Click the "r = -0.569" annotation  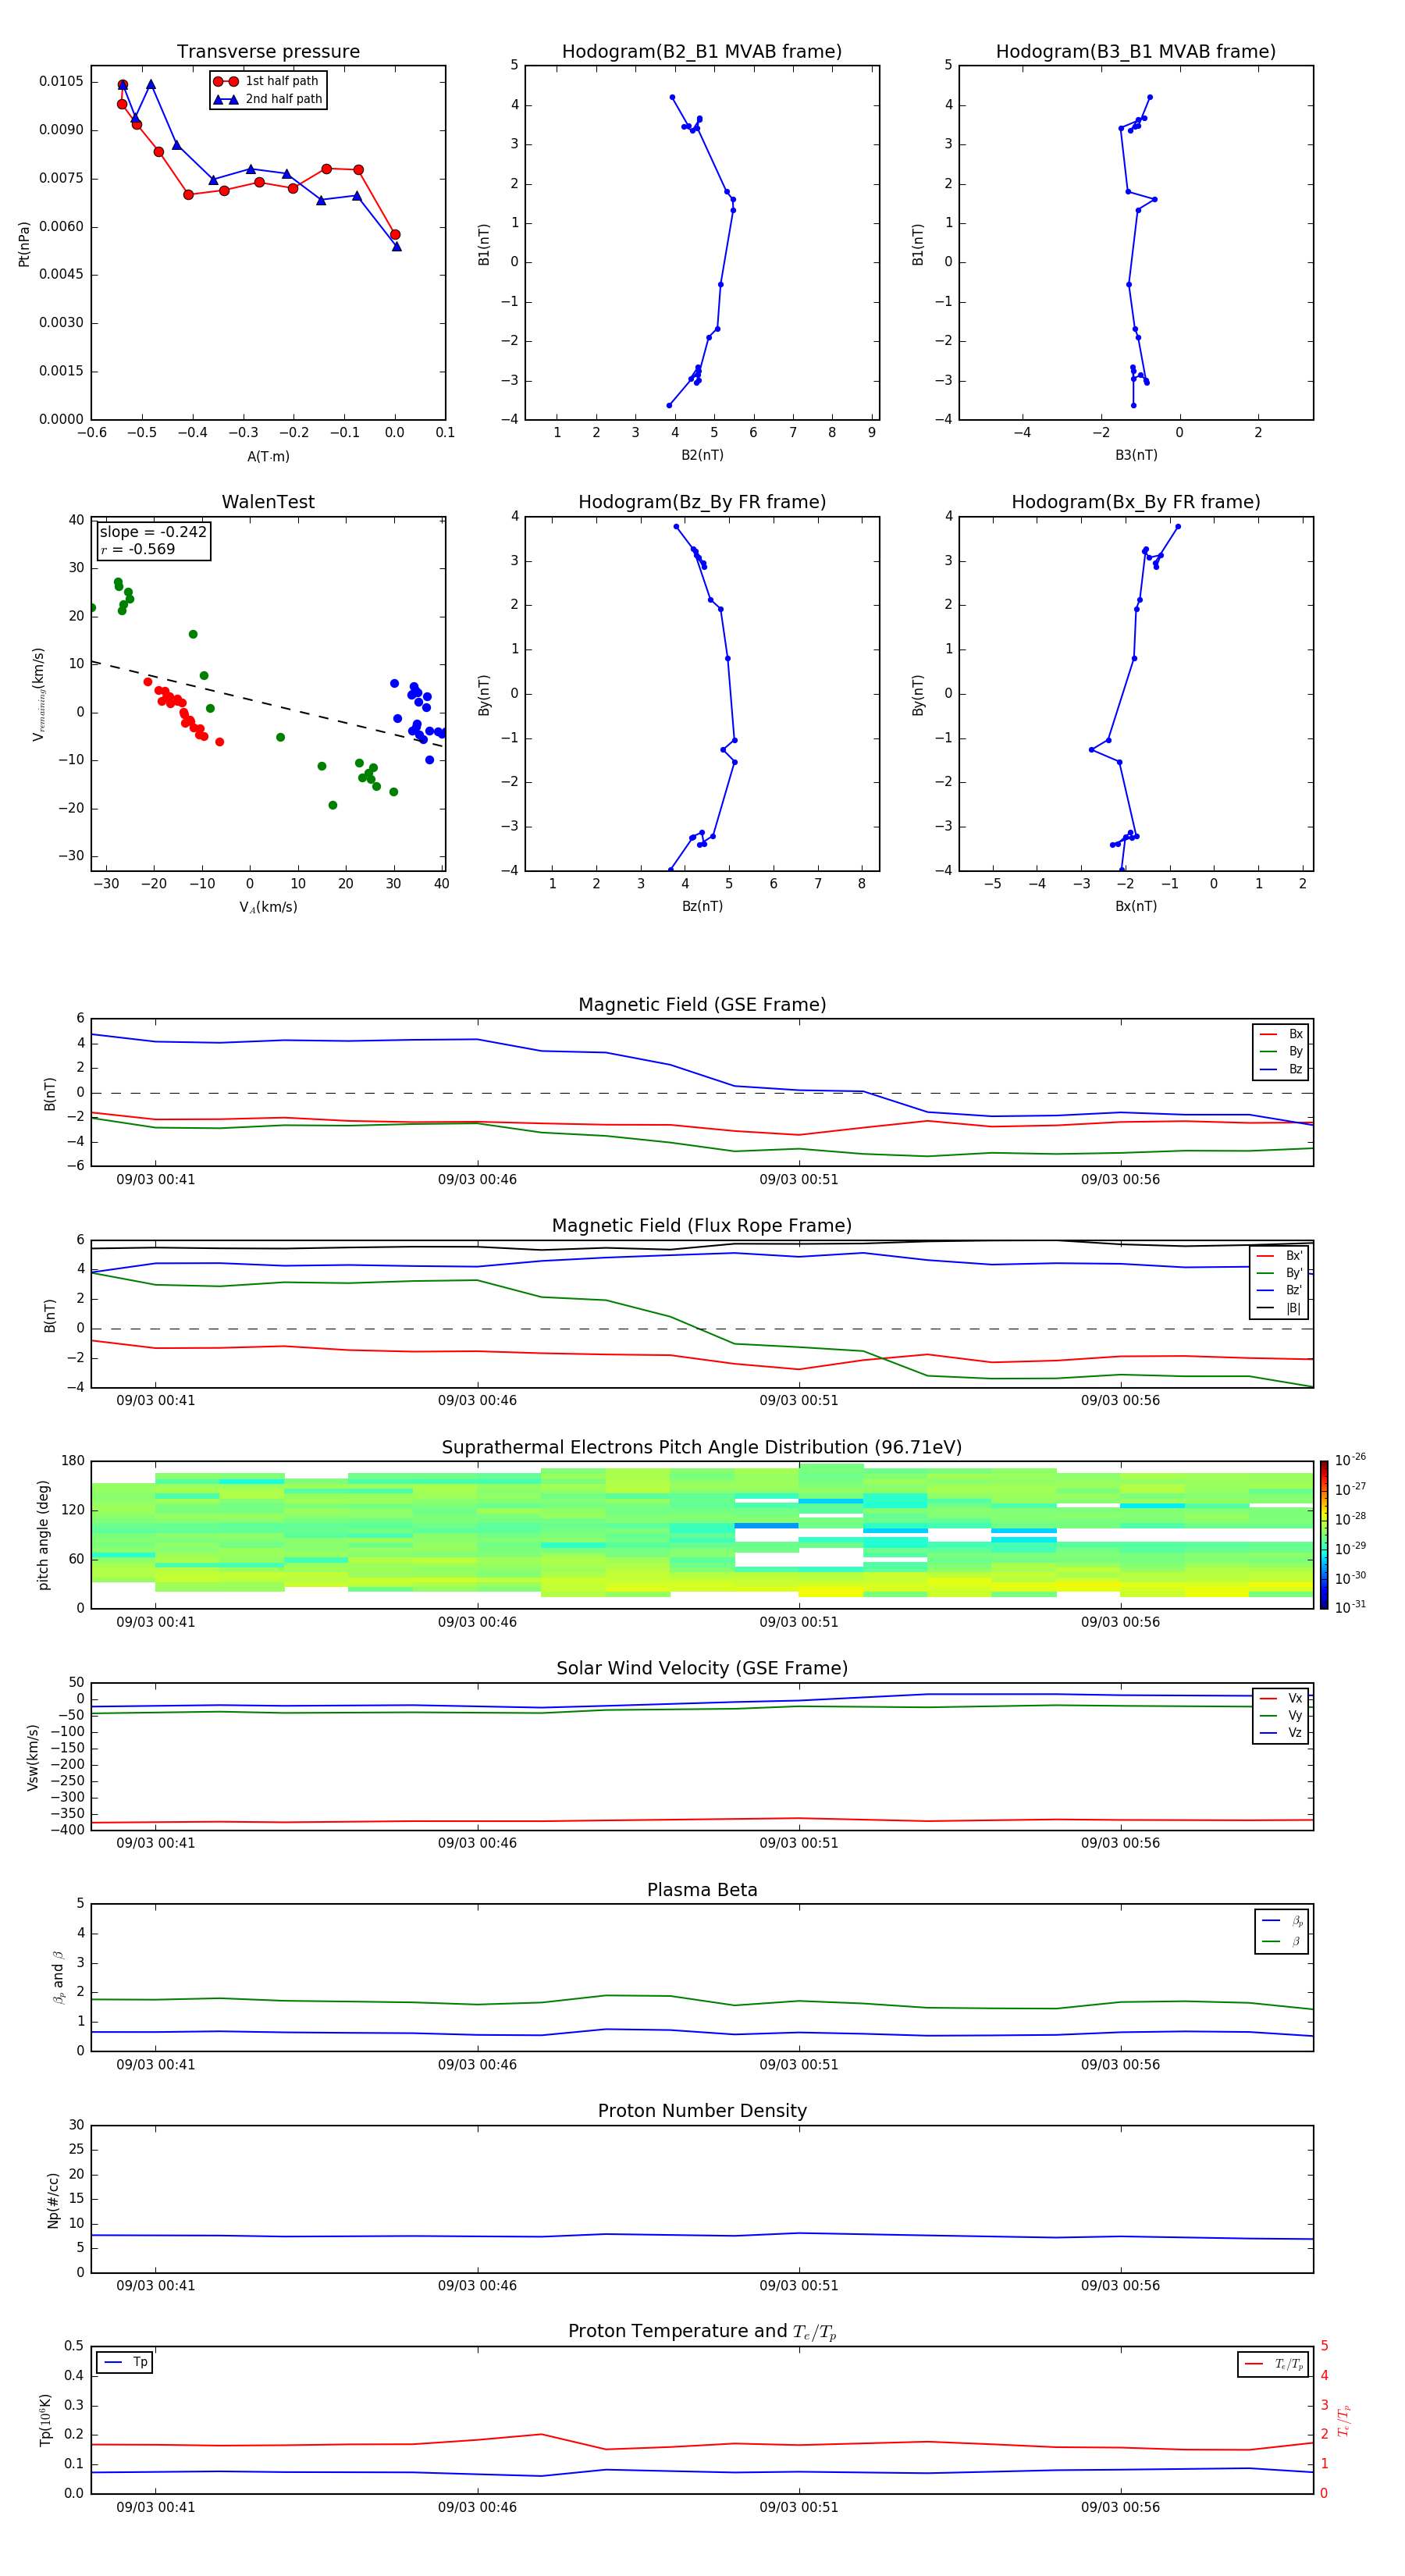click(138, 549)
